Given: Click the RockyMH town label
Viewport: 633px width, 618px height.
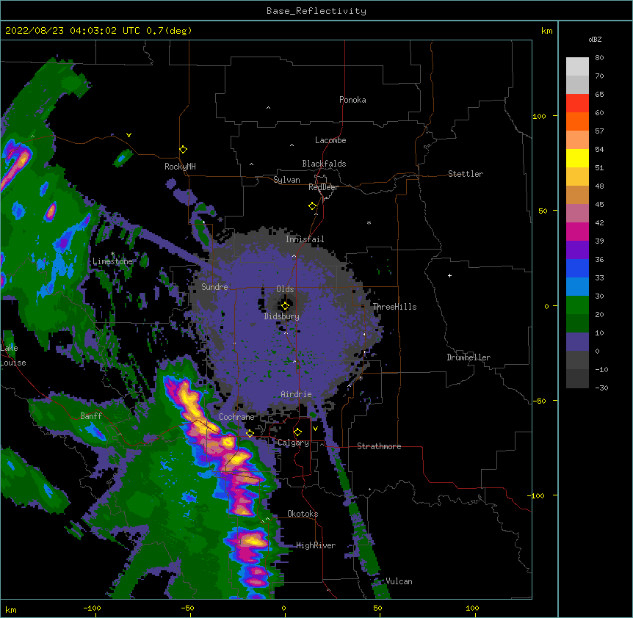Looking at the screenshot, I should tap(180, 167).
